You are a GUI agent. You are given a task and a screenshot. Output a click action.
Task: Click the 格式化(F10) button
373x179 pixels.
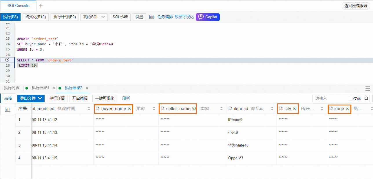click(x=36, y=17)
